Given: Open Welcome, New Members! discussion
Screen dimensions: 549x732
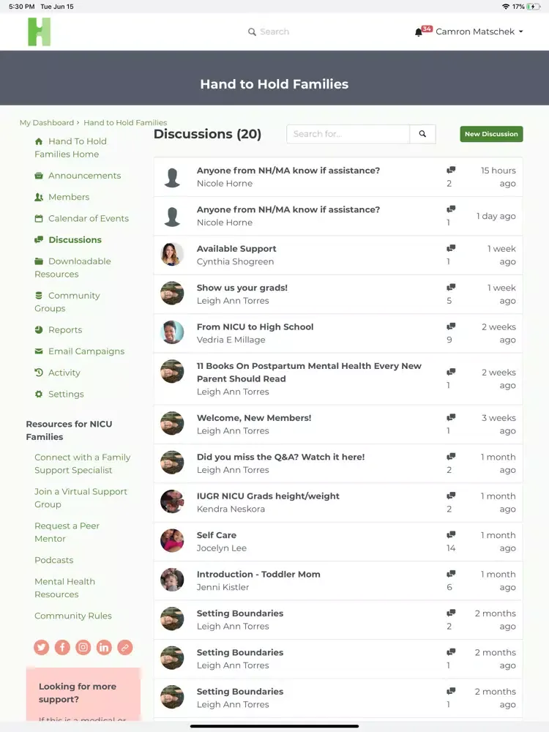Looking at the screenshot, I should 254,418.
